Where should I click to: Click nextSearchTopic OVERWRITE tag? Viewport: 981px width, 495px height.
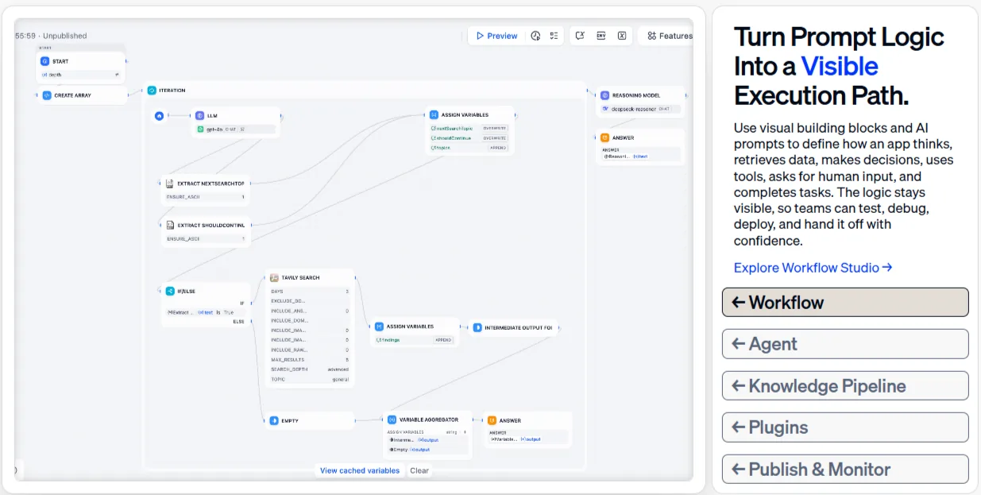coord(494,128)
